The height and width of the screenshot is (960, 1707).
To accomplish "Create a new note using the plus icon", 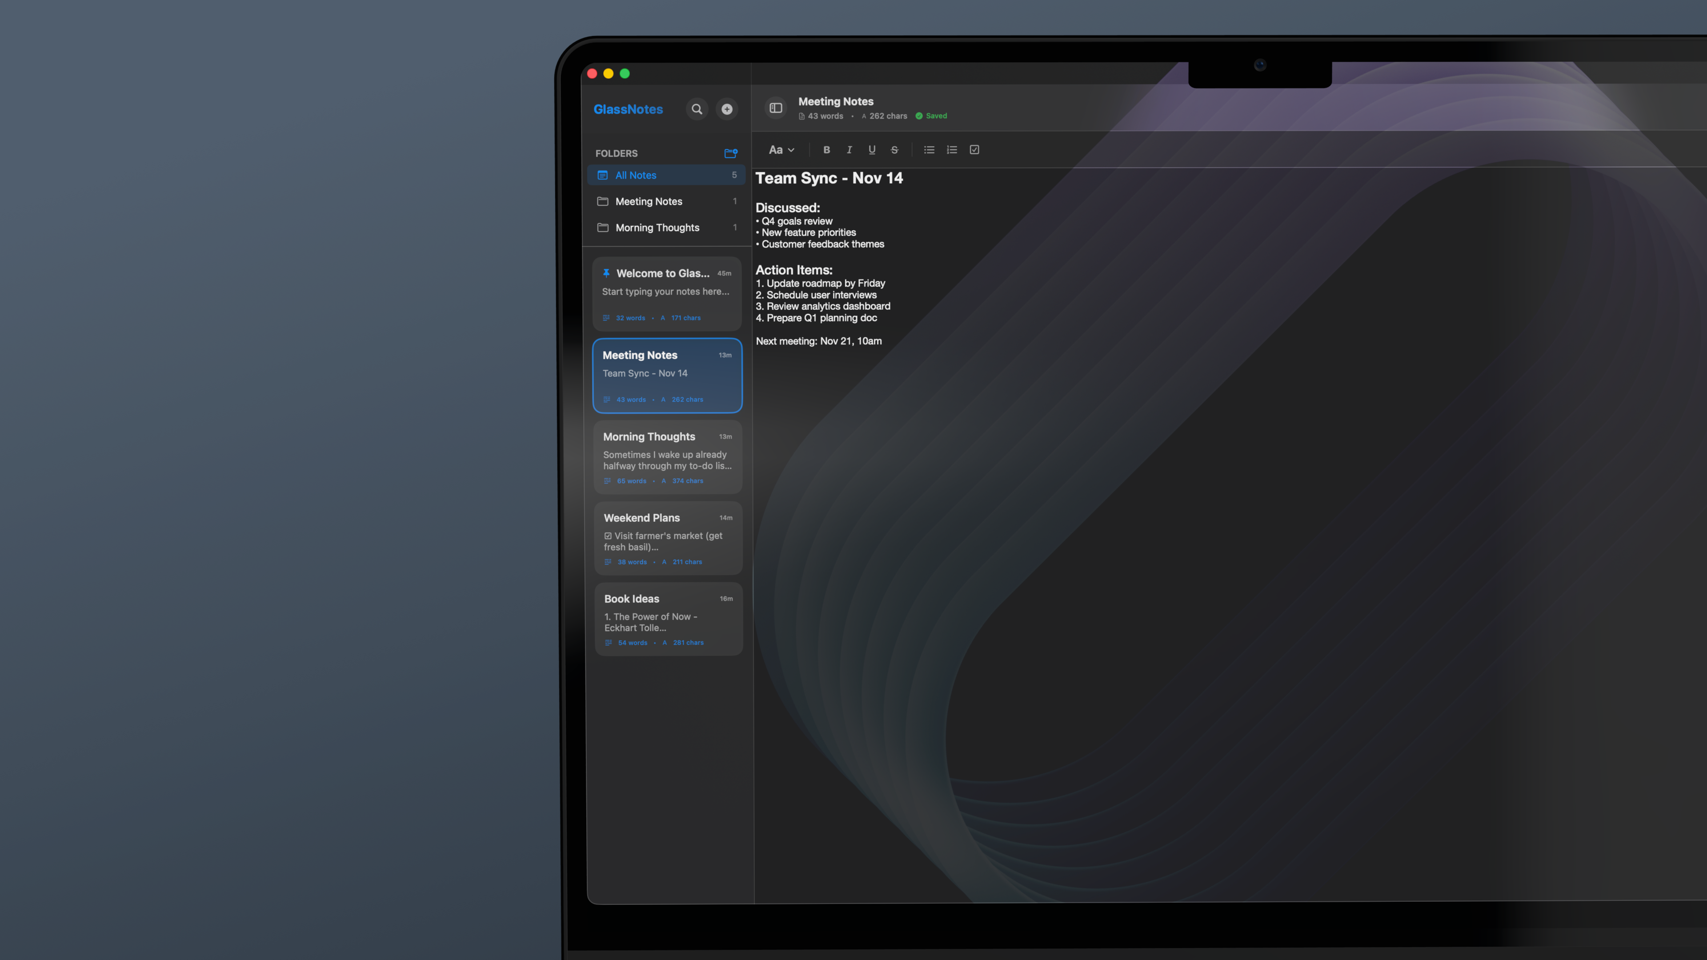I will click(727, 108).
